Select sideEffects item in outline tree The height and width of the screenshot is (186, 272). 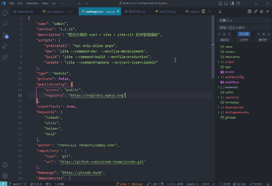click(232, 82)
